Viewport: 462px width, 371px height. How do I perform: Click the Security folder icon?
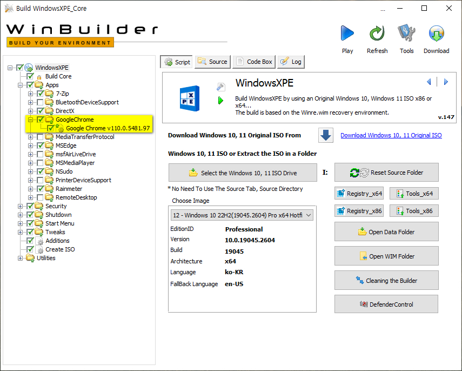(39, 206)
